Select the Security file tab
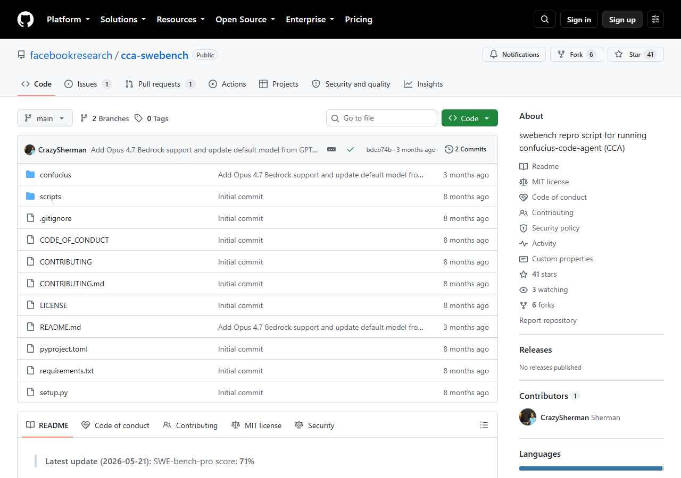The image size is (681, 478). 314,425
